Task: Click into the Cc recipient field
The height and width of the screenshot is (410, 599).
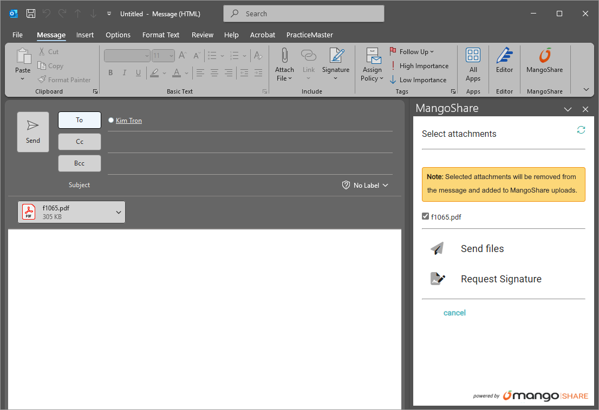Action: point(249,142)
